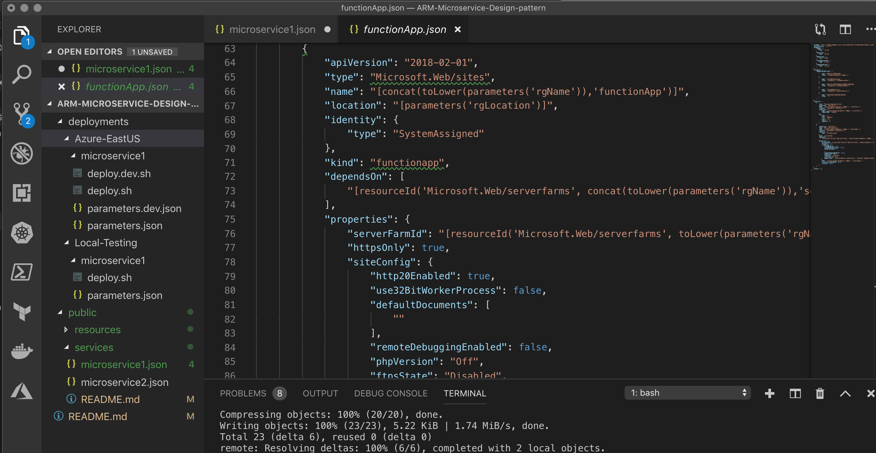Close the functionApp.json editor tab
This screenshot has height=453, width=876.
pyautogui.click(x=458, y=30)
